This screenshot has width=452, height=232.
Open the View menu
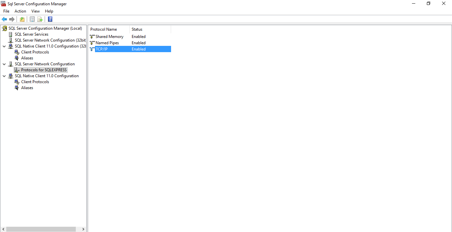click(x=35, y=11)
